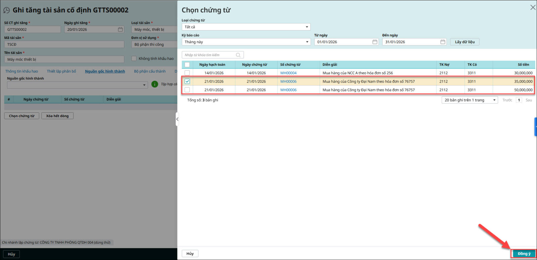Tick the checkbox for the 50,000,000 row
This screenshot has width=537, height=260.
[187, 90]
